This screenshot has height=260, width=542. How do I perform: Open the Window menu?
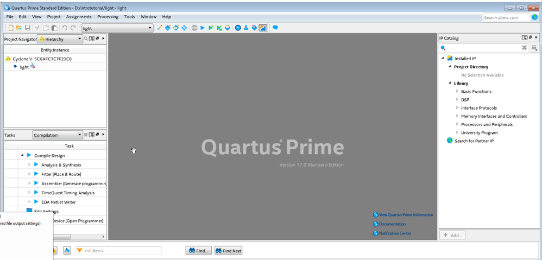tap(149, 17)
